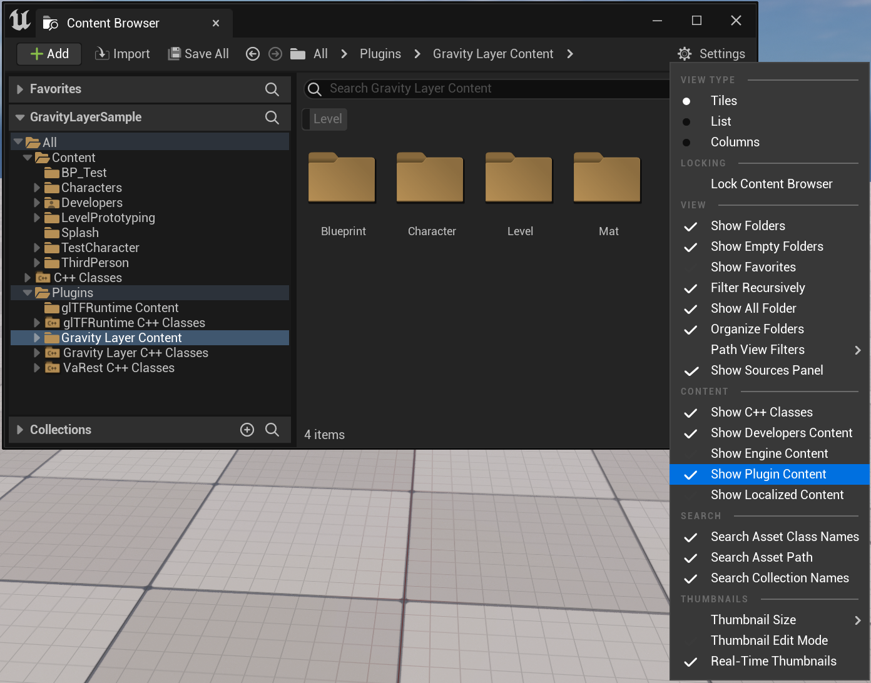Disable Show Empty Folders

[767, 246]
